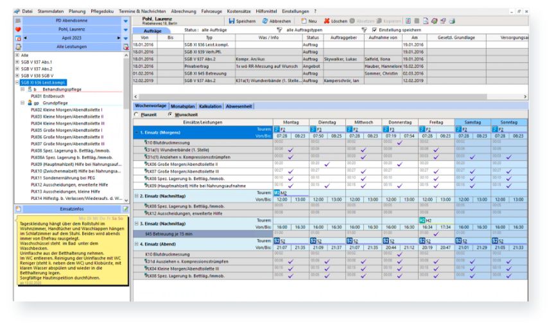Select PLK01 Erstbesuch in the tree
The image size is (554, 330).
point(49,95)
